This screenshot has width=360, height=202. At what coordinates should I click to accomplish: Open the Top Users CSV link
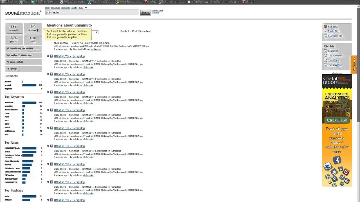click(x=333, y=60)
